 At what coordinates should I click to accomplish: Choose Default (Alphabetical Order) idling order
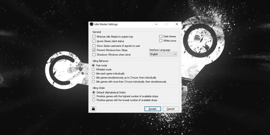(x=94, y=93)
